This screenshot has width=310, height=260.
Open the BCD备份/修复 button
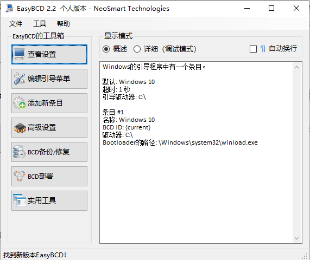point(49,152)
